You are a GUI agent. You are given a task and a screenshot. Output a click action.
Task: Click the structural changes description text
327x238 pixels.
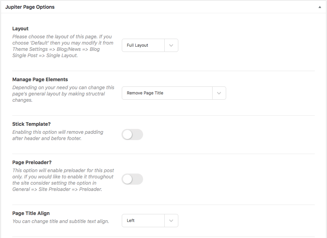click(63, 94)
